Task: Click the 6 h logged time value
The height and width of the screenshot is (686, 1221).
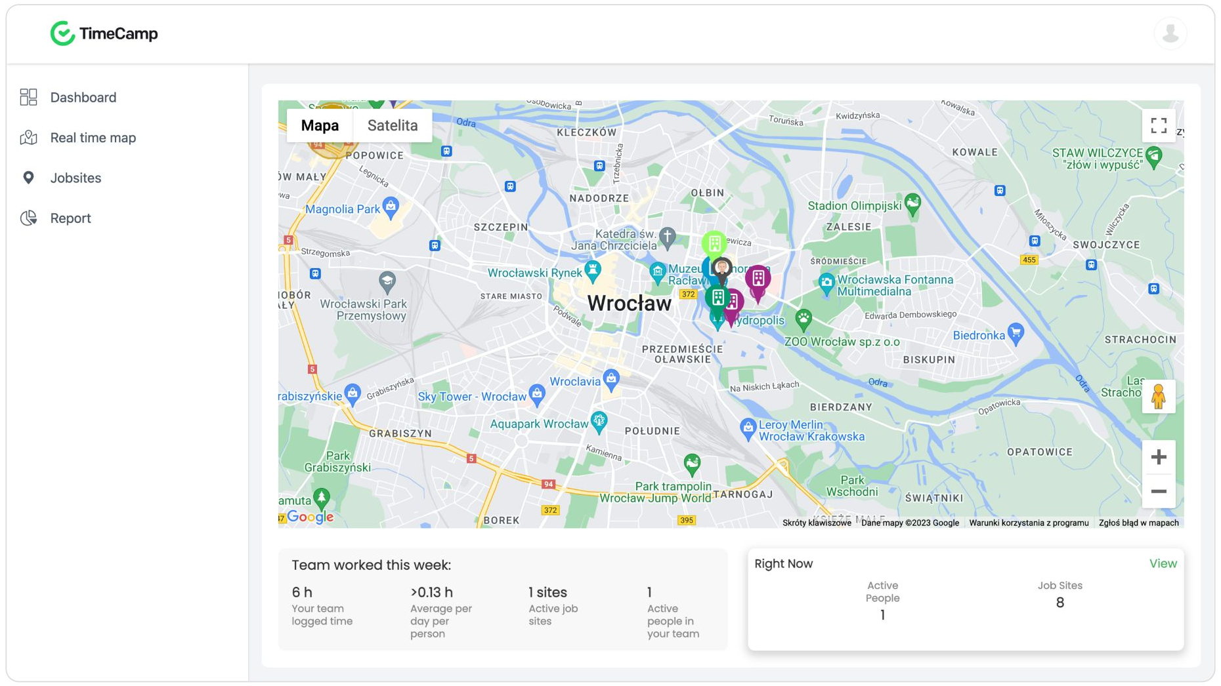Action: coord(302,592)
